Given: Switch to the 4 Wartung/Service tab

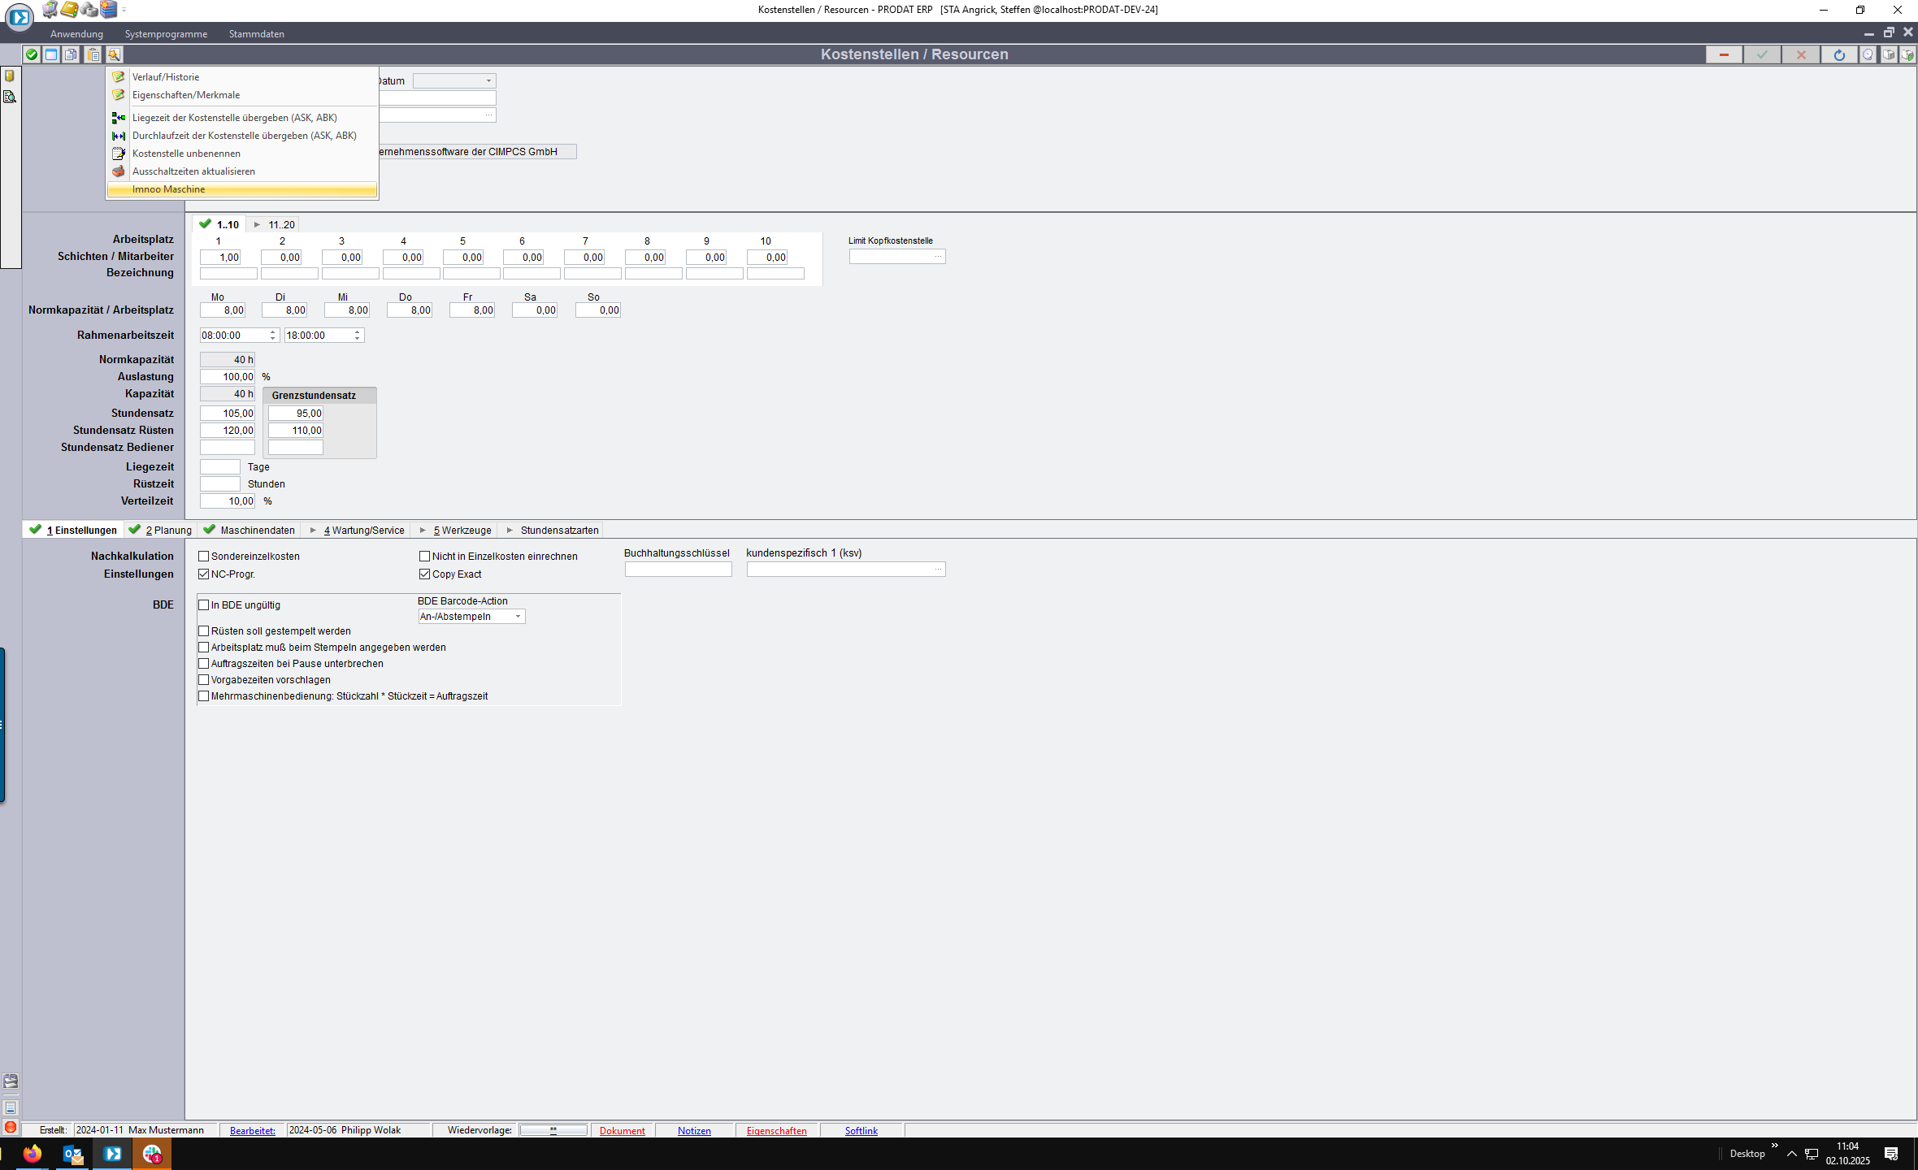Looking at the screenshot, I should [x=363, y=531].
